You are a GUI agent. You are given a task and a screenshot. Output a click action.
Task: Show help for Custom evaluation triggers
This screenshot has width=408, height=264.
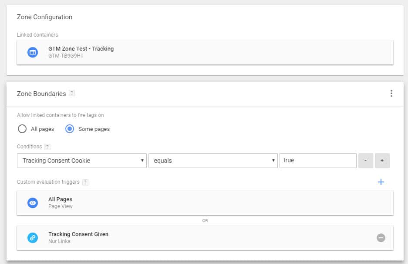pyautogui.click(x=85, y=182)
